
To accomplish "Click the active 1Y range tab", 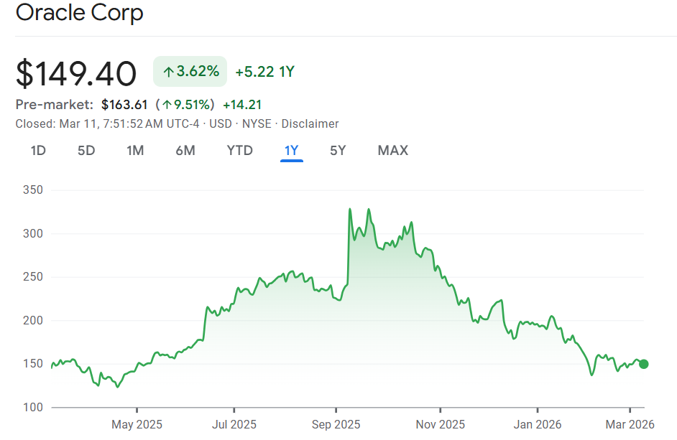I will (291, 150).
